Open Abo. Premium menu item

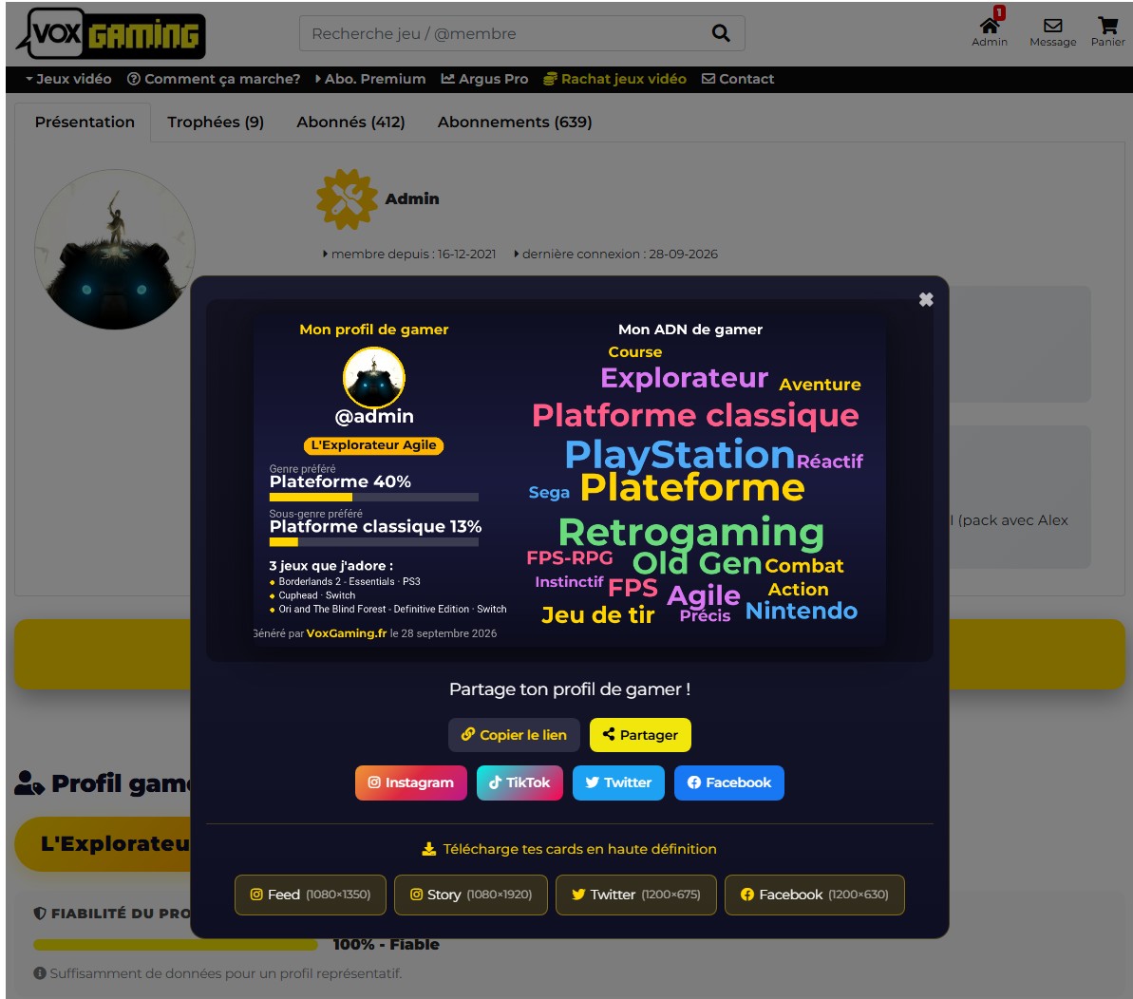tap(370, 79)
